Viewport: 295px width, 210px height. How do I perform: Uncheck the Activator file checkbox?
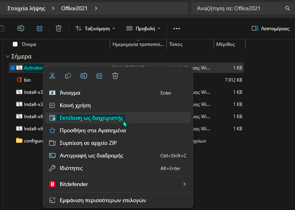point(13,68)
